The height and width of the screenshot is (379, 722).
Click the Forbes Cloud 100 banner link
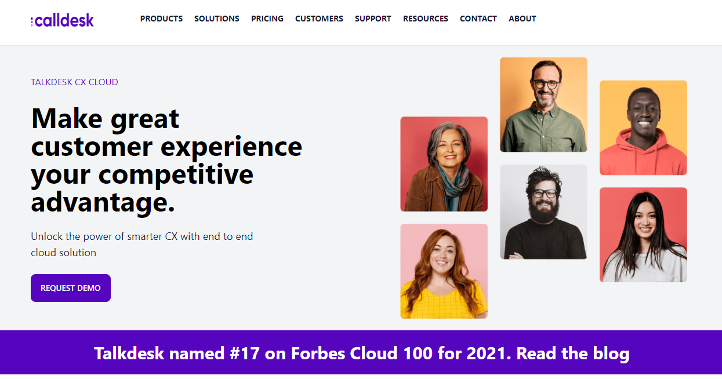pyautogui.click(x=361, y=354)
